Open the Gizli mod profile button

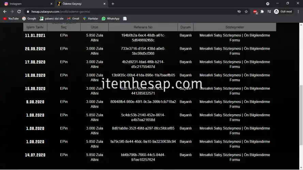point(283,11)
